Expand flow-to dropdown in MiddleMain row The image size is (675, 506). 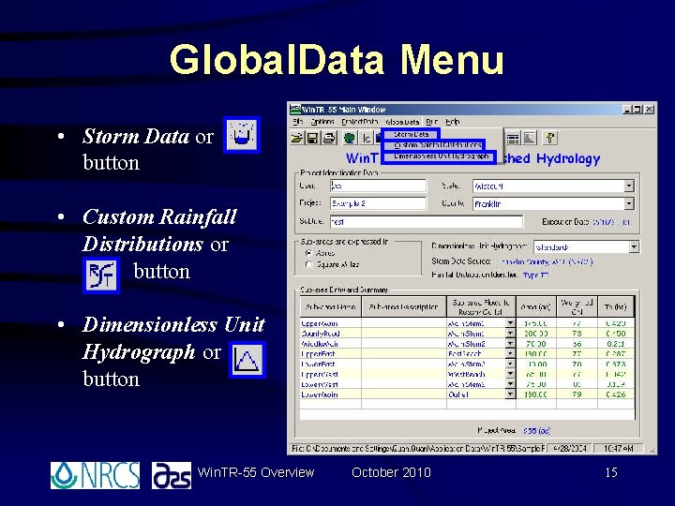510,344
